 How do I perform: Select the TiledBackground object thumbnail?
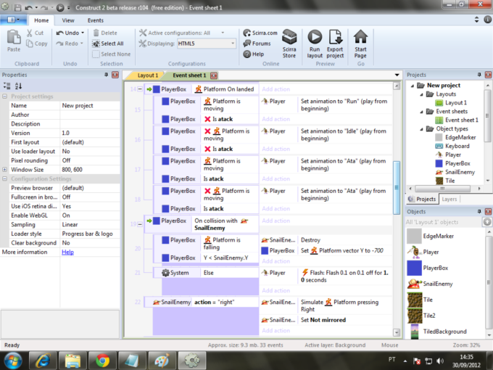click(x=415, y=332)
